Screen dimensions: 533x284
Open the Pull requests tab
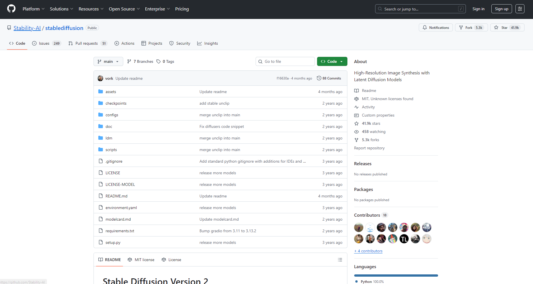click(x=86, y=43)
